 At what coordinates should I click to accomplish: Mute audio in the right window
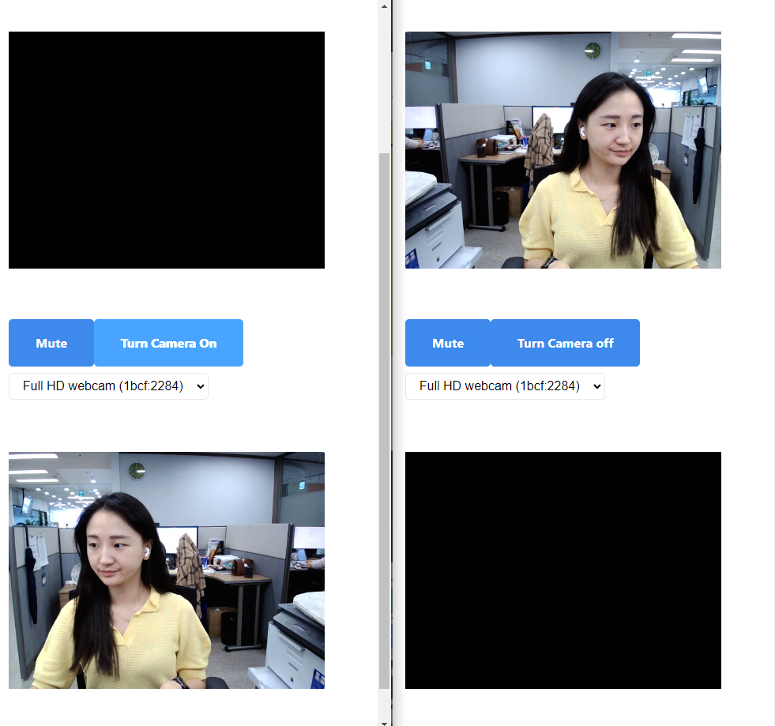(448, 343)
